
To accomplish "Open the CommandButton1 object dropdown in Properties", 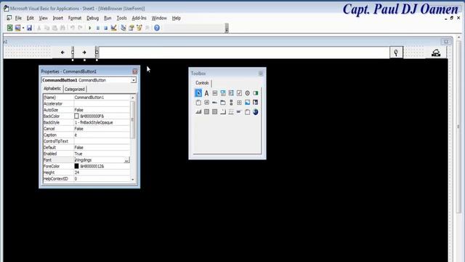I will (x=134, y=80).
